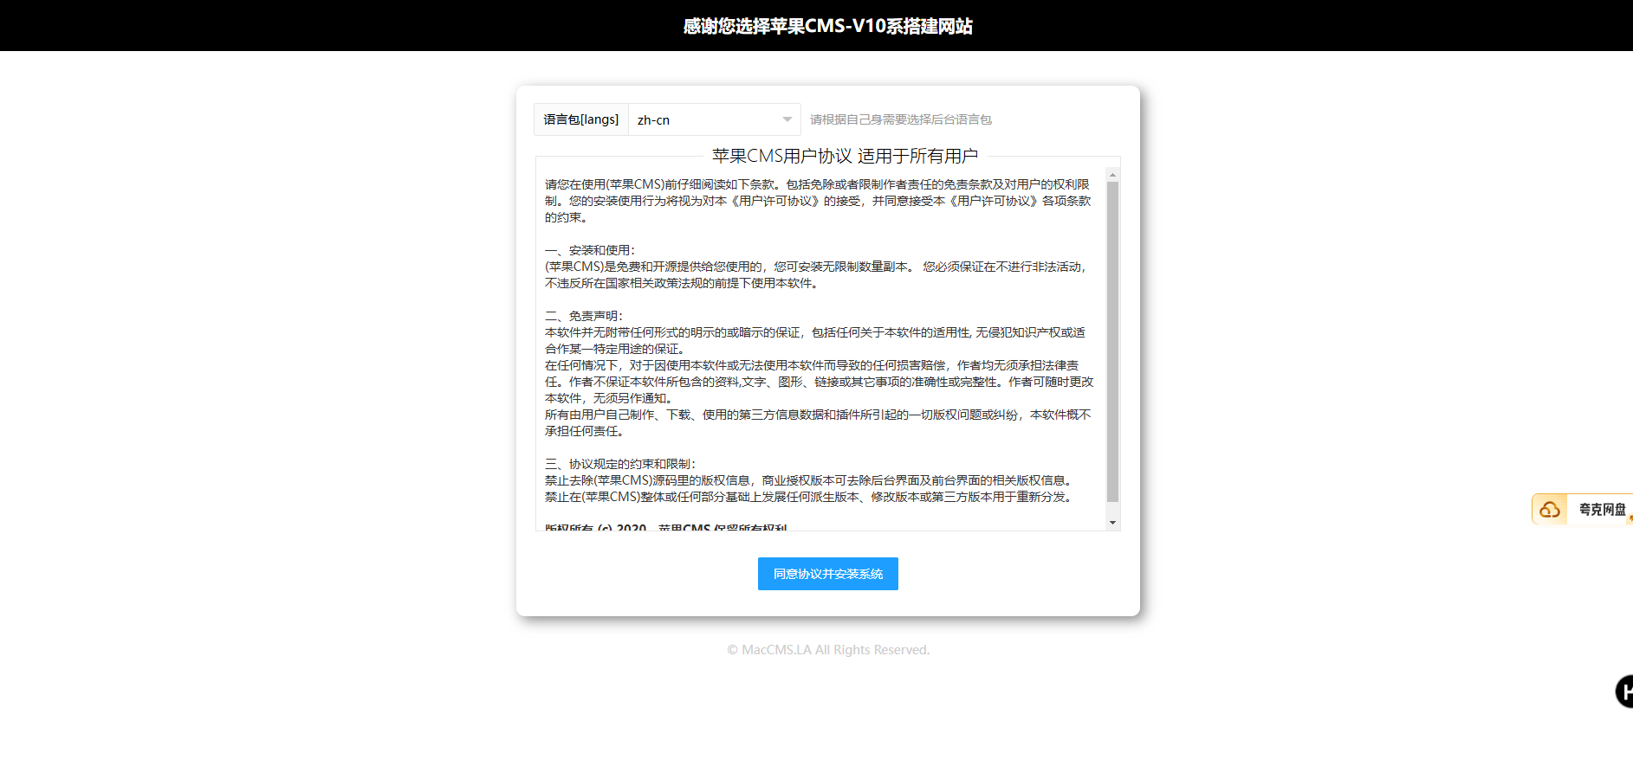Viewport: 1633px width, 772px height.
Task: Click the agreement scrollbar down arrow
Action: click(1112, 523)
